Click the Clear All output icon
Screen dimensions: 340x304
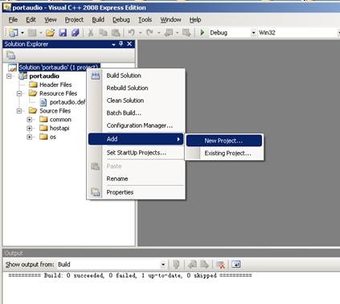(x=220, y=265)
